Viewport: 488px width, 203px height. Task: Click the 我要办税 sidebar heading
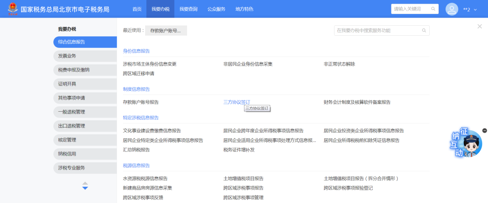[67, 29]
